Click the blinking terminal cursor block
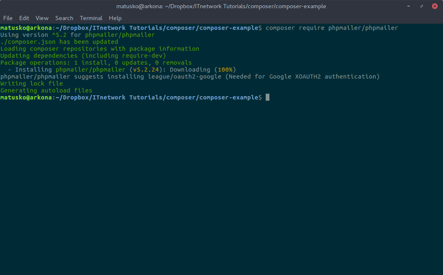 (x=268, y=97)
